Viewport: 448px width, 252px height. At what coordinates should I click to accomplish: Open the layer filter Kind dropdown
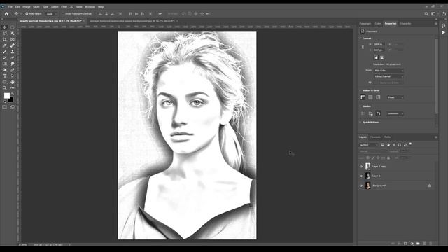pyautogui.click(x=369, y=145)
